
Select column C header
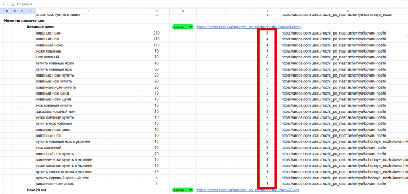(15, 11)
